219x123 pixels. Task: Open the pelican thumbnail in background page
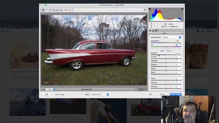tap(108, 111)
